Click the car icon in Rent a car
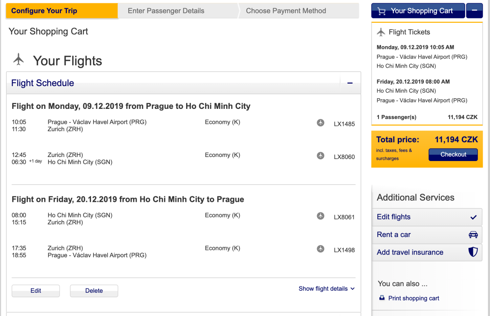Screen dimensions: 490x316 473,234
